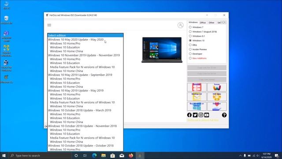282x159 pixels.
Task: Launch Microsoft Edge from the taskbar
Action: (x=94, y=155)
